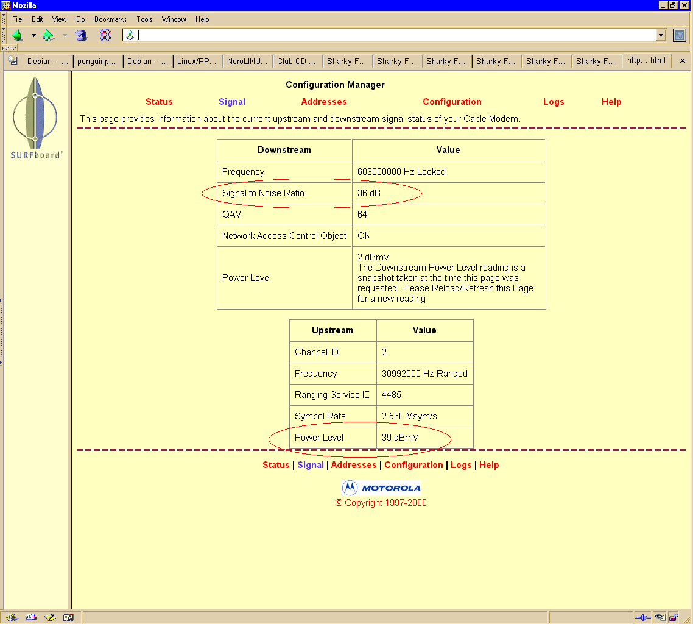Open Composer from the status bar icon

tap(50, 617)
